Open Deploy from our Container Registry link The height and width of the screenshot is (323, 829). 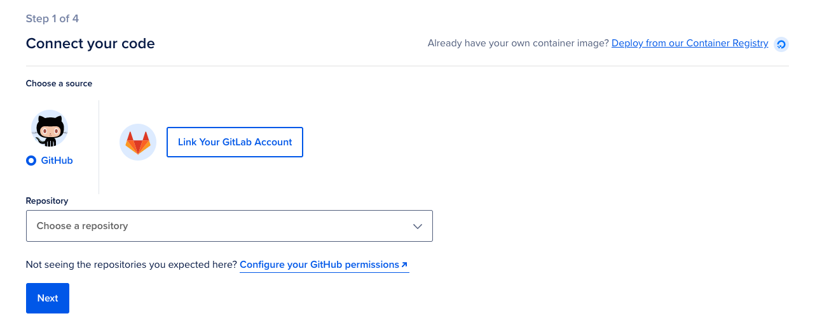click(x=690, y=43)
